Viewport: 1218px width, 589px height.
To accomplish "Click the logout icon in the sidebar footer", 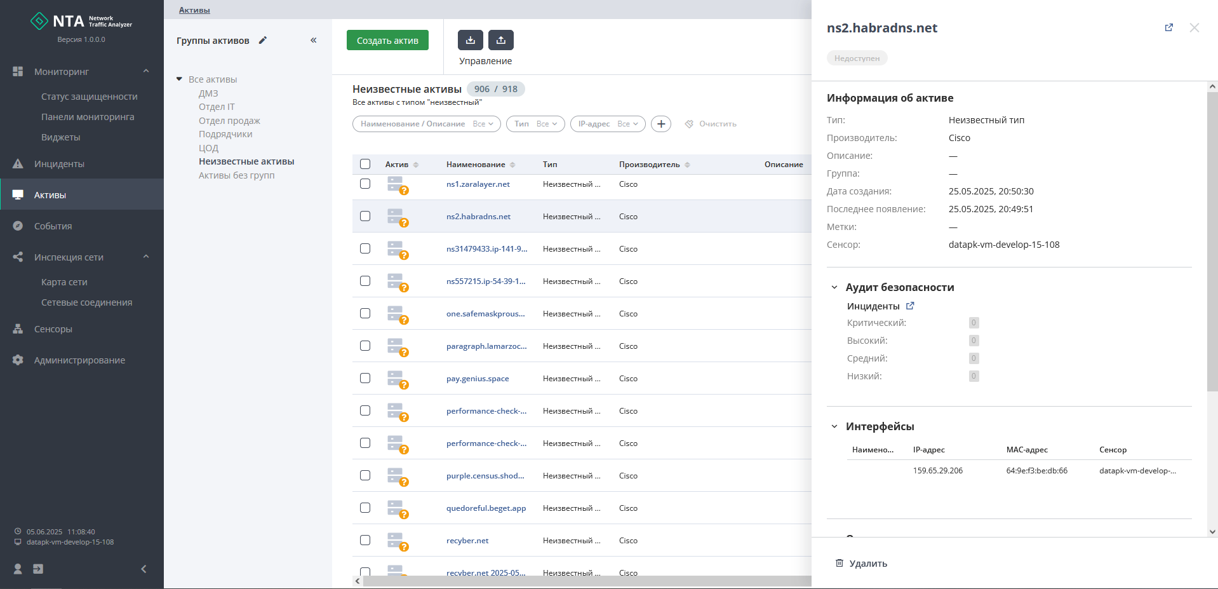I will [38, 569].
